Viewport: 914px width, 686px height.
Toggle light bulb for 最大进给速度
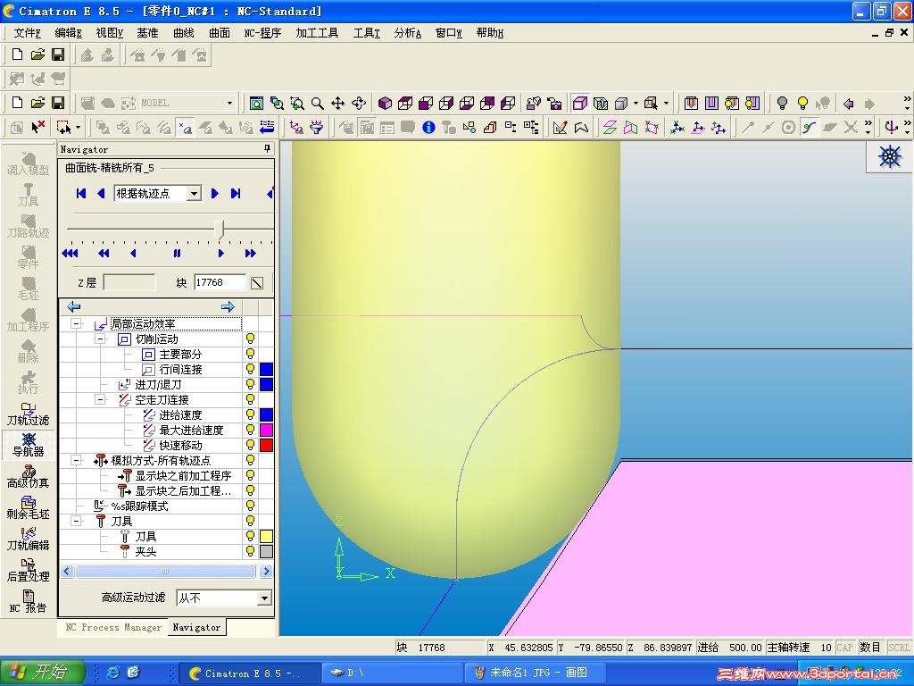coord(250,430)
